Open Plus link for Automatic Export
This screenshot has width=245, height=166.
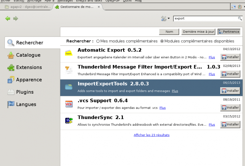212,57
